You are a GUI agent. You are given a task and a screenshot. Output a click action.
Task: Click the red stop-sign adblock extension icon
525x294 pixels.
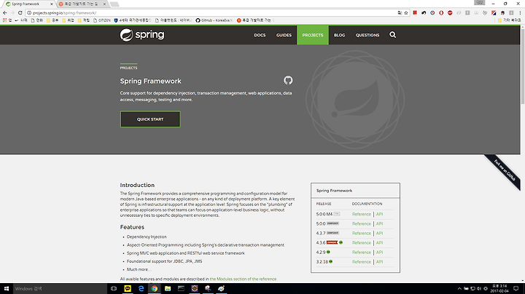pos(450,12)
